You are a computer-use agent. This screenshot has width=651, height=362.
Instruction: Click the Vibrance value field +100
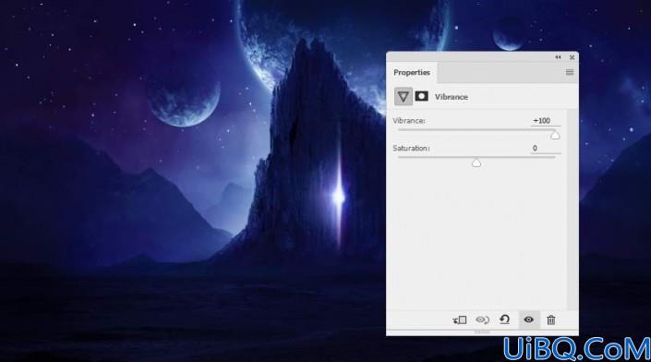(x=545, y=121)
